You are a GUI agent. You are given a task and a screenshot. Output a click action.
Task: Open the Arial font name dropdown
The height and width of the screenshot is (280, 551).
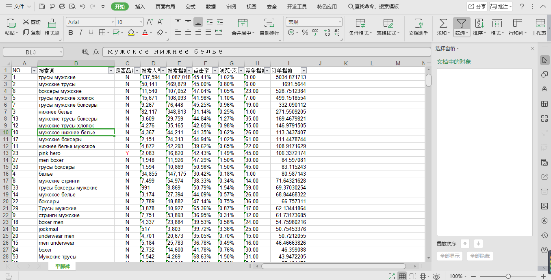coord(113,22)
